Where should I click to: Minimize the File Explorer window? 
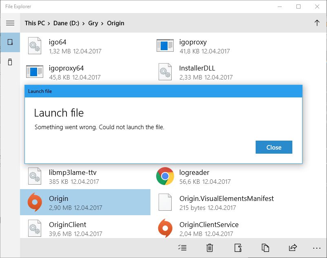coord(280,7)
